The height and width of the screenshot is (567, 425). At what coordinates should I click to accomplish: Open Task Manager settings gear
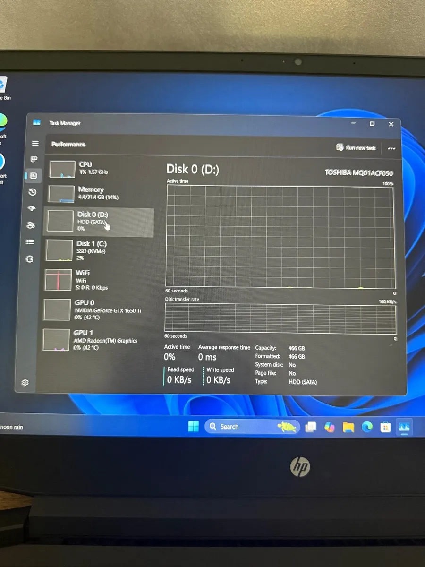(25, 383)
